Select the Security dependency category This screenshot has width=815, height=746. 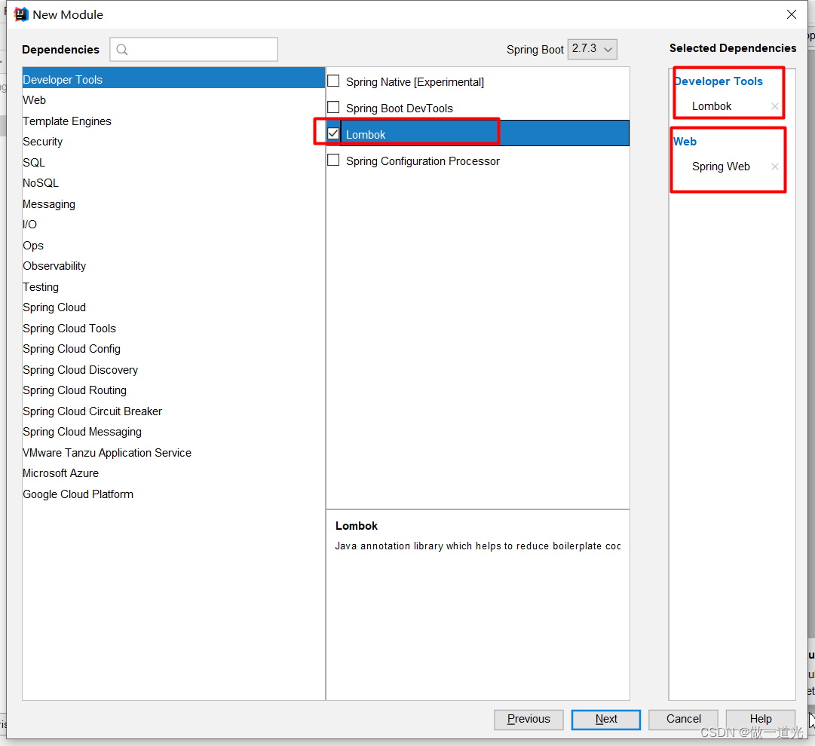tap(42, 142)
